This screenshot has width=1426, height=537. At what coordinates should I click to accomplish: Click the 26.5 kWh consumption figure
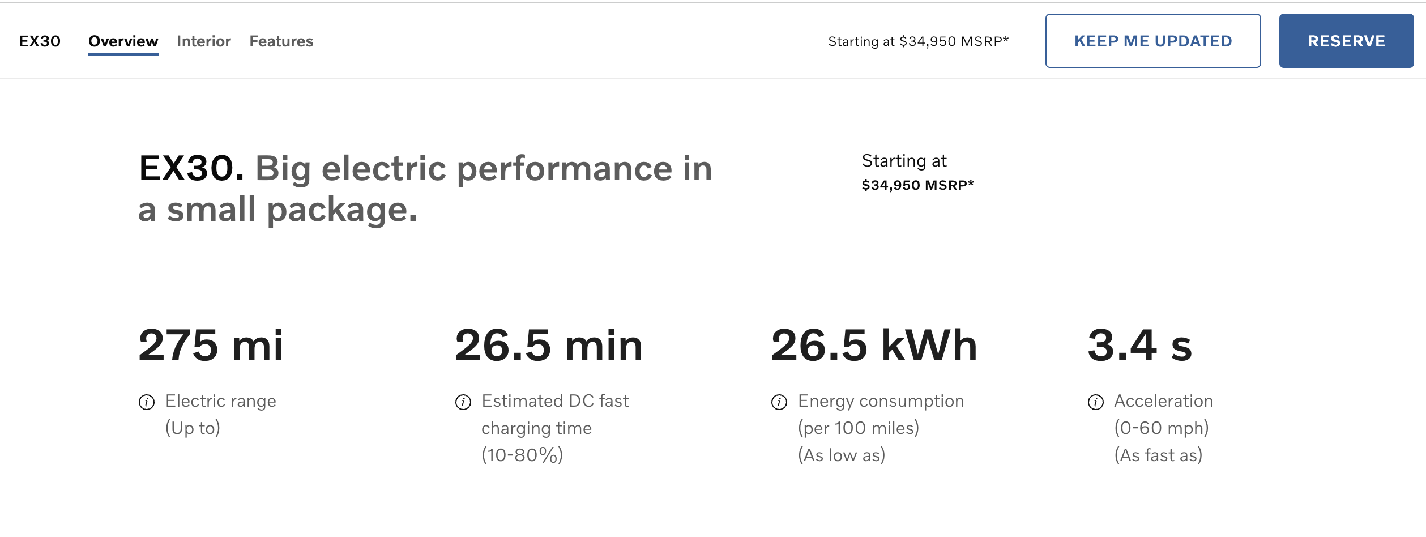874,345
